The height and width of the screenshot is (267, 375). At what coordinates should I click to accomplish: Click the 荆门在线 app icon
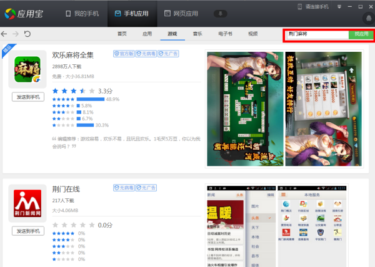click(x=27, y=203)
